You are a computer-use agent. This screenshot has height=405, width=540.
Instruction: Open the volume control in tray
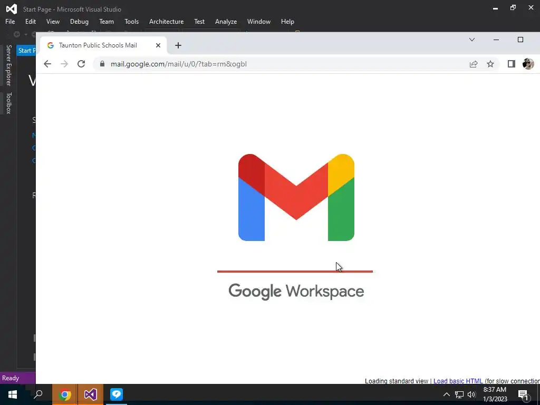(471, 394)
